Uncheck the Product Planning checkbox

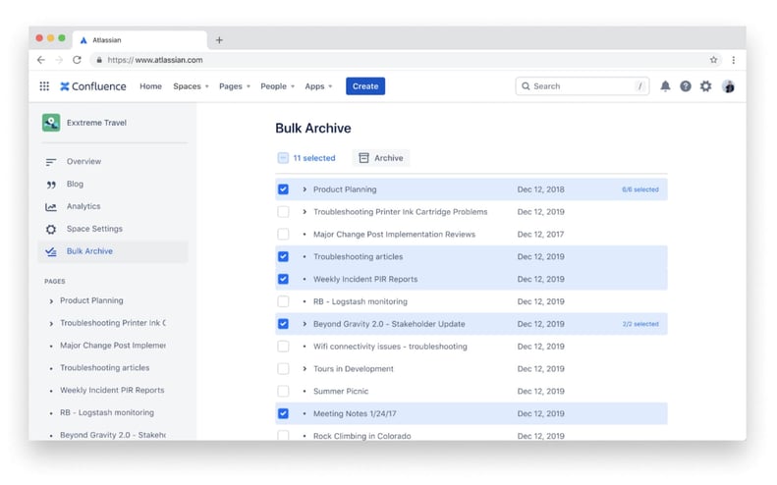(x=283, y=189)
